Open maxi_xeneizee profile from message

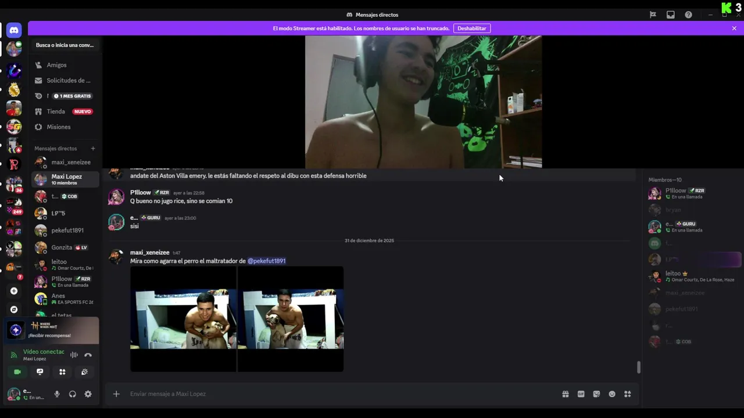(149, 253)
